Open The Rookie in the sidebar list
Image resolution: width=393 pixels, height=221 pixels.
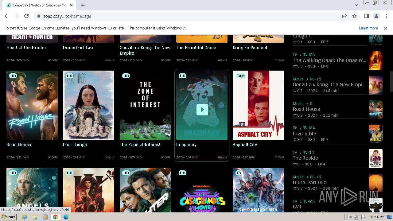click(305, 158)
